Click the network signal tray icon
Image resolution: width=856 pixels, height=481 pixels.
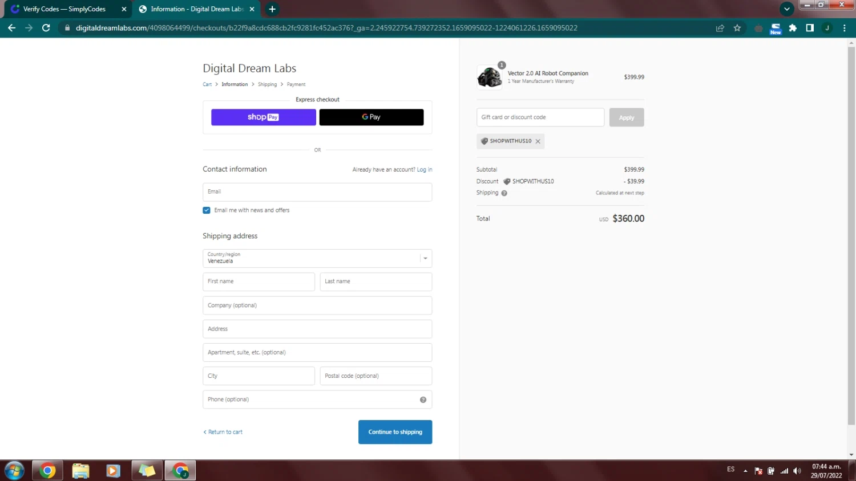pyautogui.click(x=785, y=471)
